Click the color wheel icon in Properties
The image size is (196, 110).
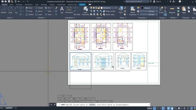tap(138, 8)
